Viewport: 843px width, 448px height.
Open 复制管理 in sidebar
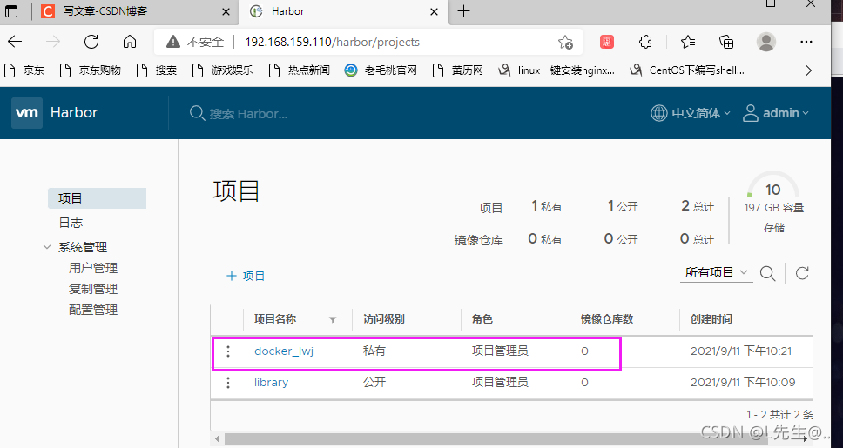click(x=93, y=289)
